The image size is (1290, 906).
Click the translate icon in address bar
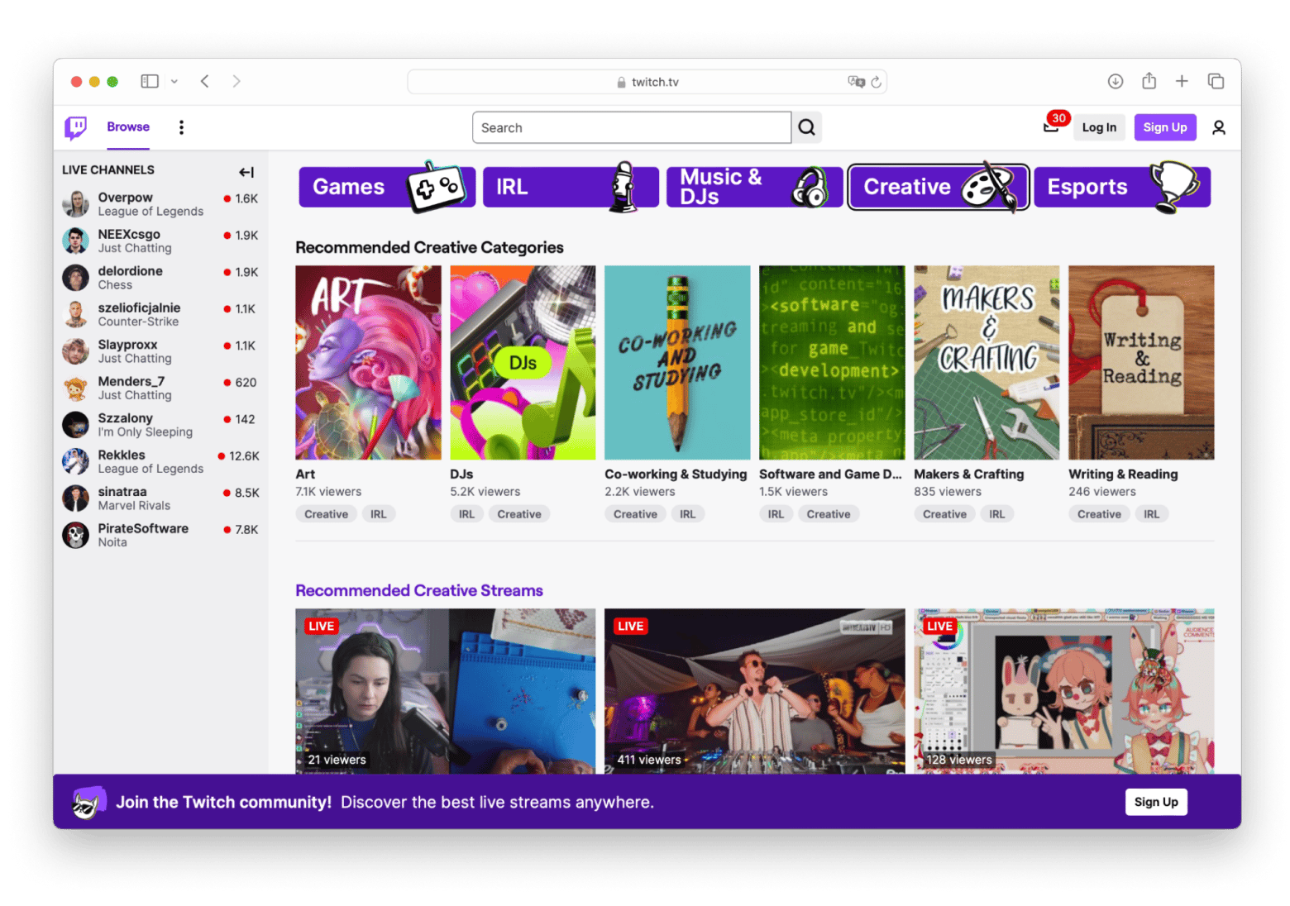coord(856,82)
